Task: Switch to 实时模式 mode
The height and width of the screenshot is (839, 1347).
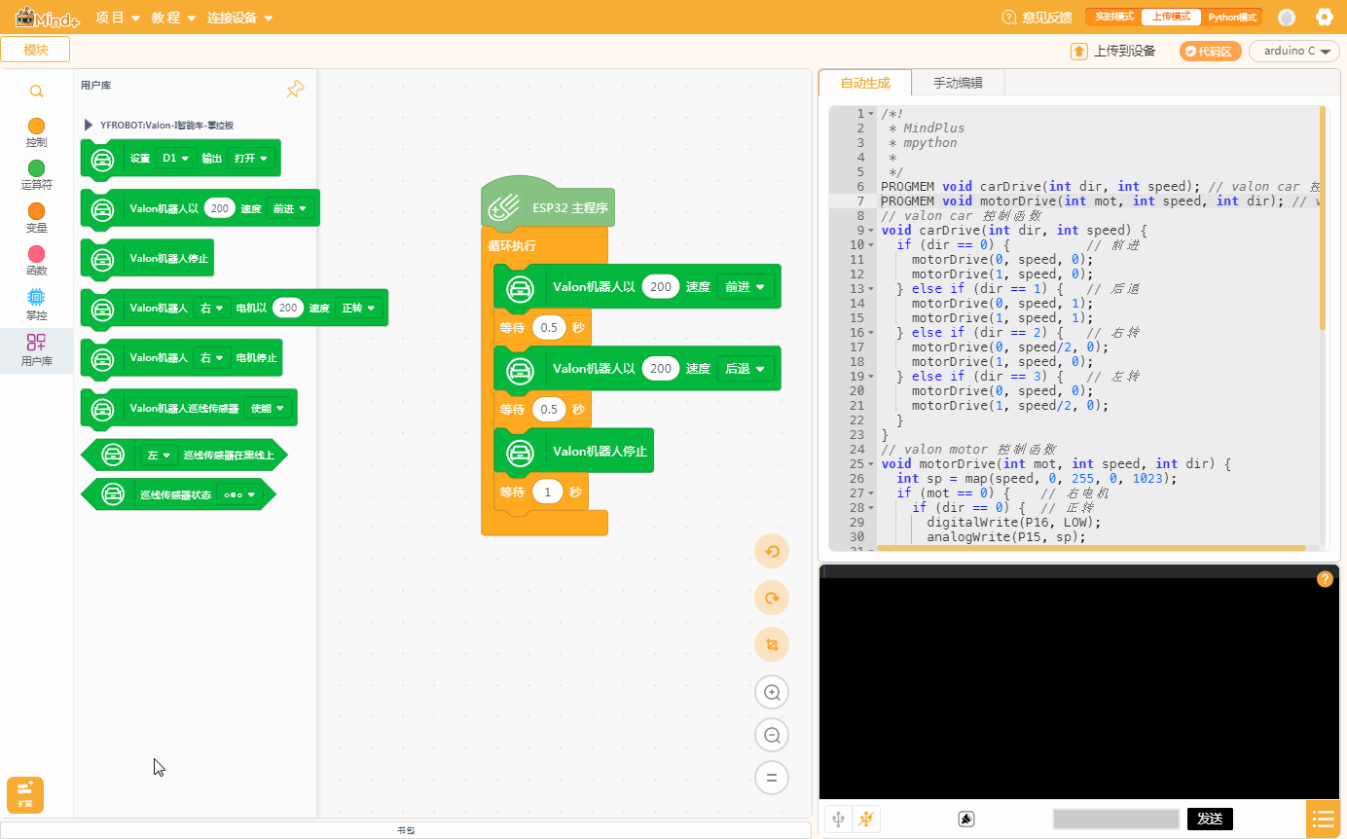Action: tap(1113, 18)
